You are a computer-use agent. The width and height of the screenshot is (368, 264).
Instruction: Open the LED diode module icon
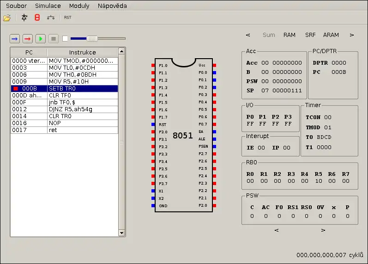point(24,18)
